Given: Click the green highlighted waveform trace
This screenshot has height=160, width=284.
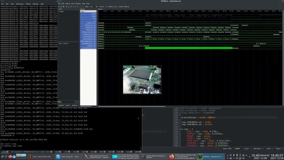Looking at the screenshot, I should click(189, 48).
